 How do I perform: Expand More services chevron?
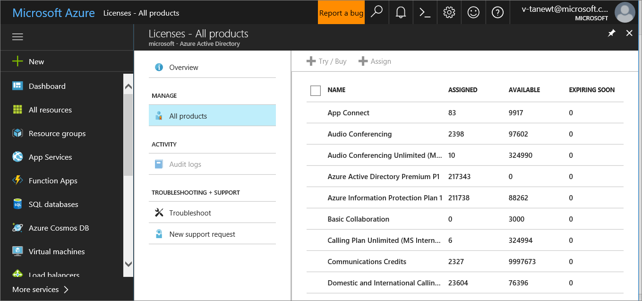[x=66, y=289]
